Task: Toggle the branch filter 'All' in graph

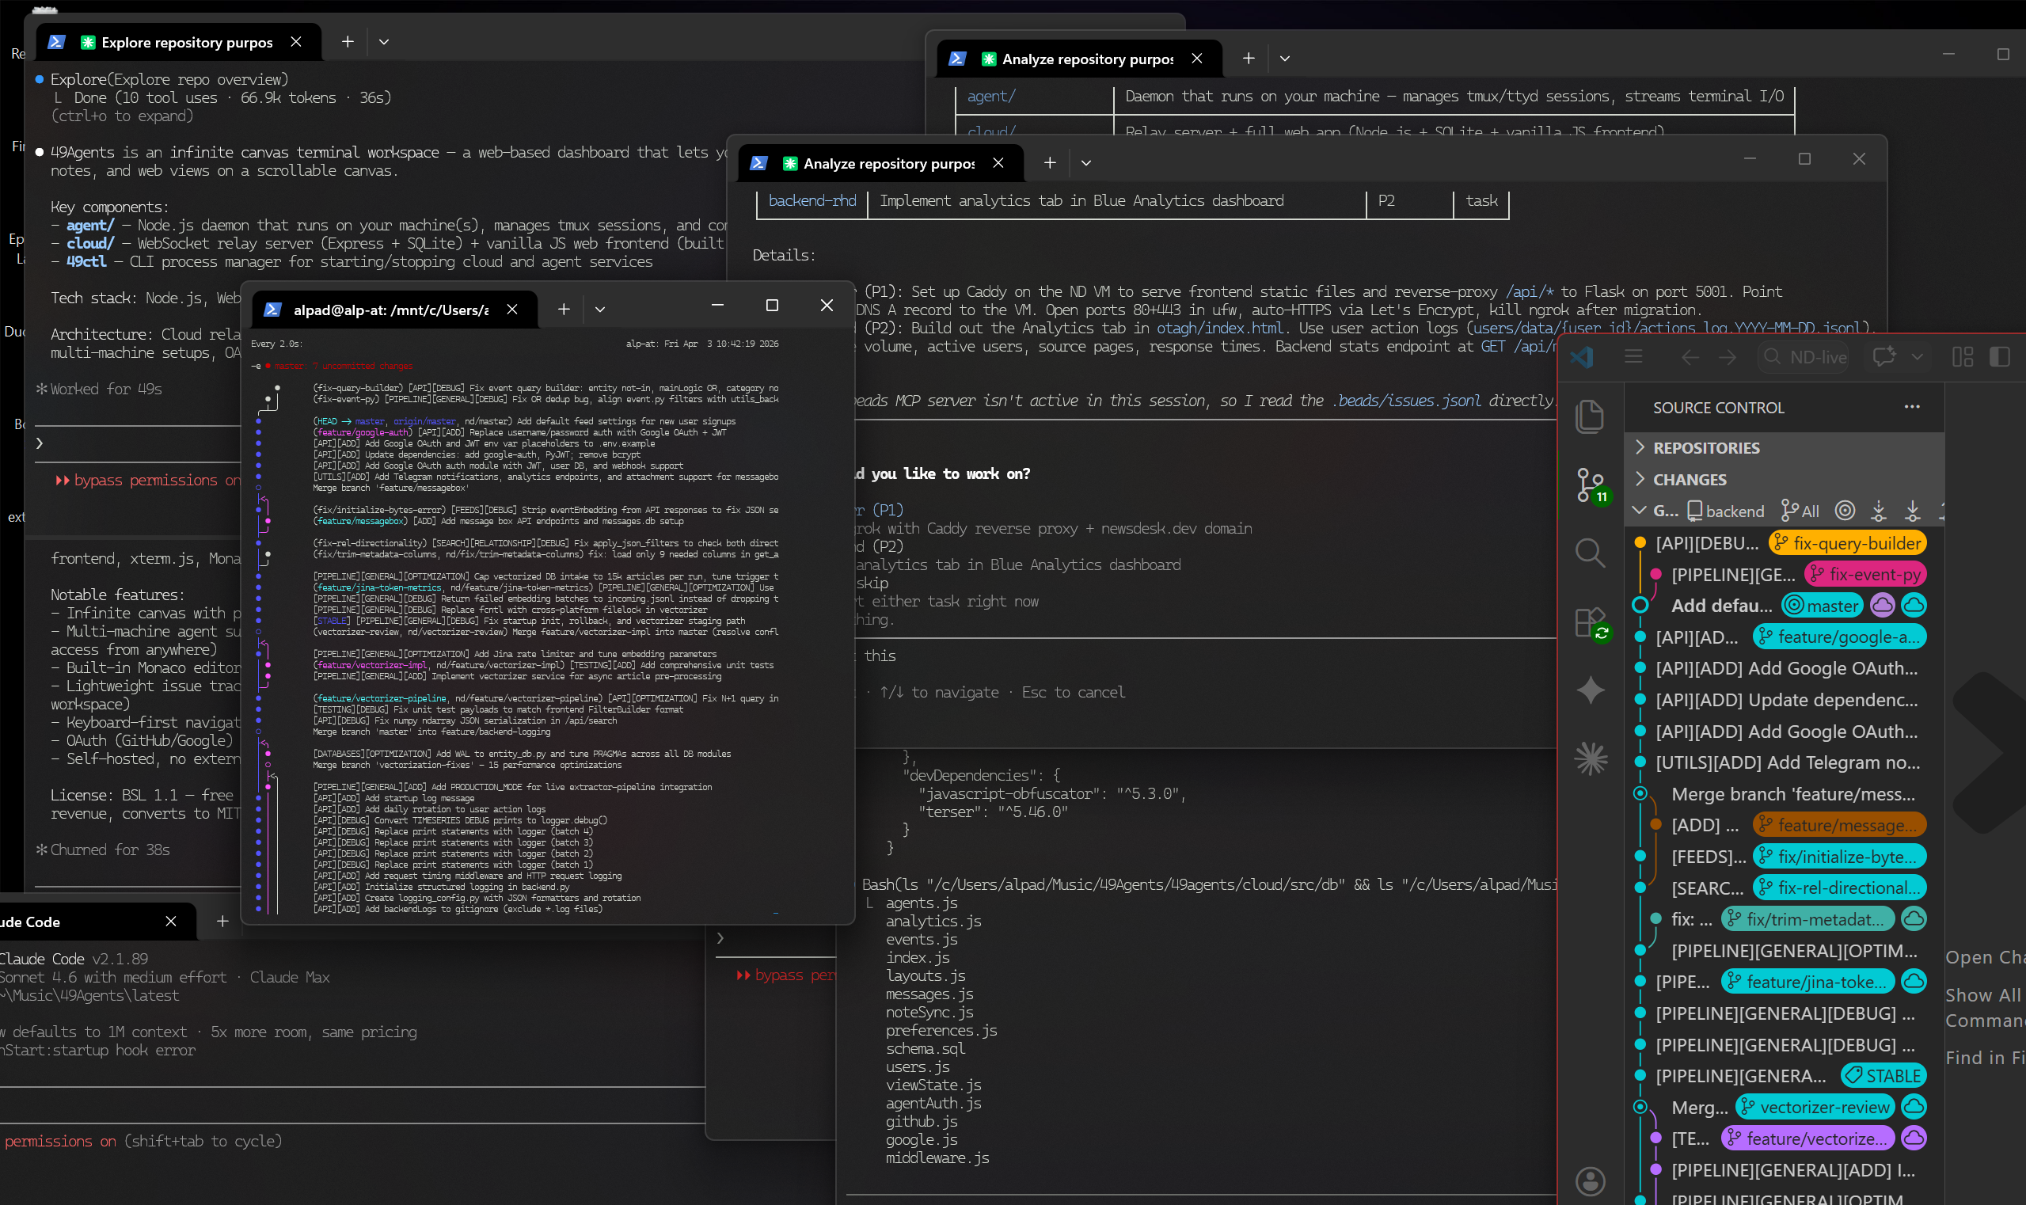Action: [x=1800, y=511]
